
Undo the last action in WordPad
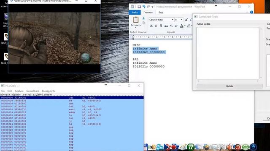(x=144, y=7)
